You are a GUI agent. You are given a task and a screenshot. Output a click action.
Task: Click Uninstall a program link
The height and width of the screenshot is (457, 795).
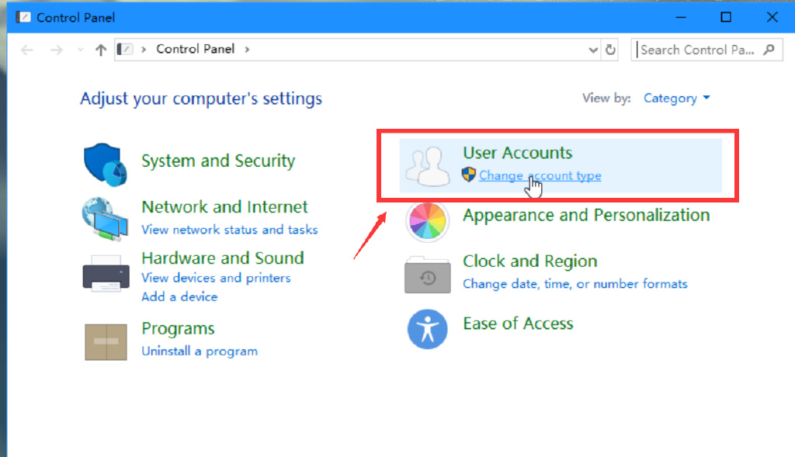(199, 351)
